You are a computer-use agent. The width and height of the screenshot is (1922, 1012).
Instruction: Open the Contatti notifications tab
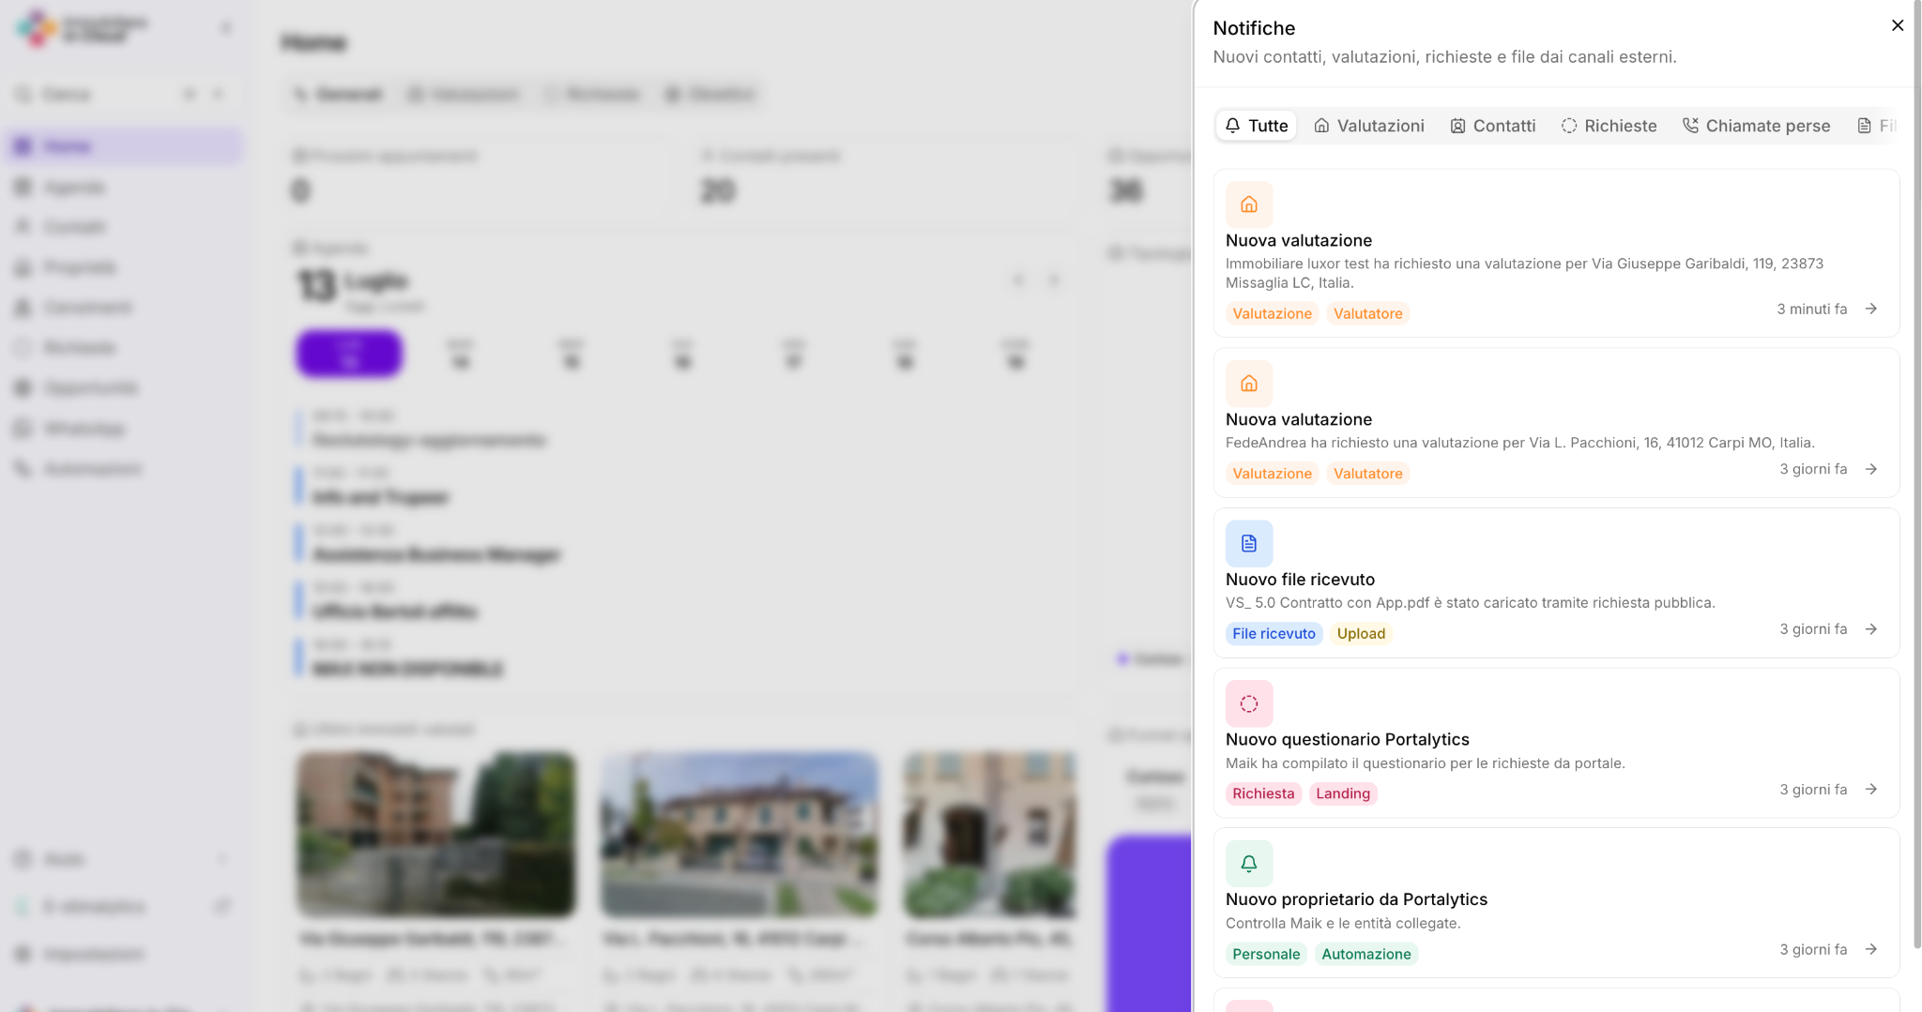(x=1492, y=126)
